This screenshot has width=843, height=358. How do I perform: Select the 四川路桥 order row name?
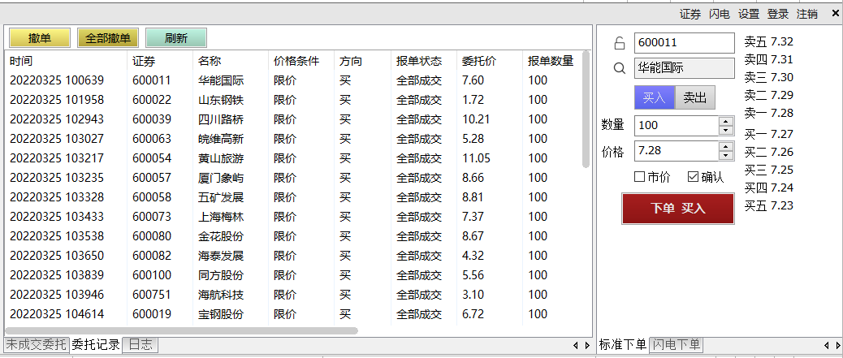click(221, 119)
